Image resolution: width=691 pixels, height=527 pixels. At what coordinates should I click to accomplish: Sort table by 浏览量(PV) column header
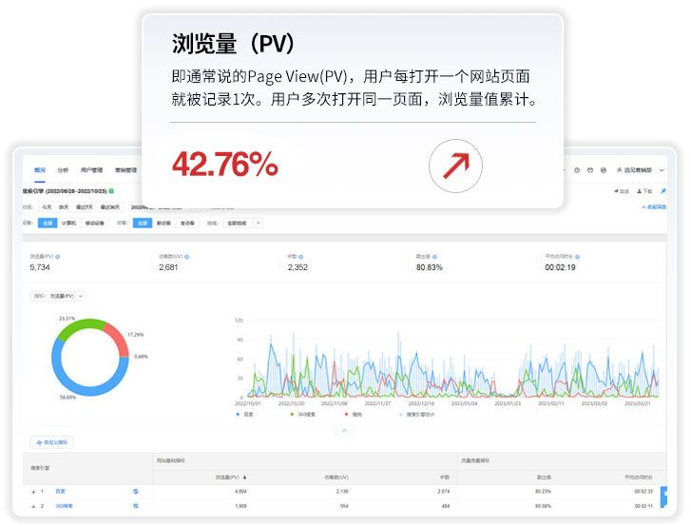[229, 477]
